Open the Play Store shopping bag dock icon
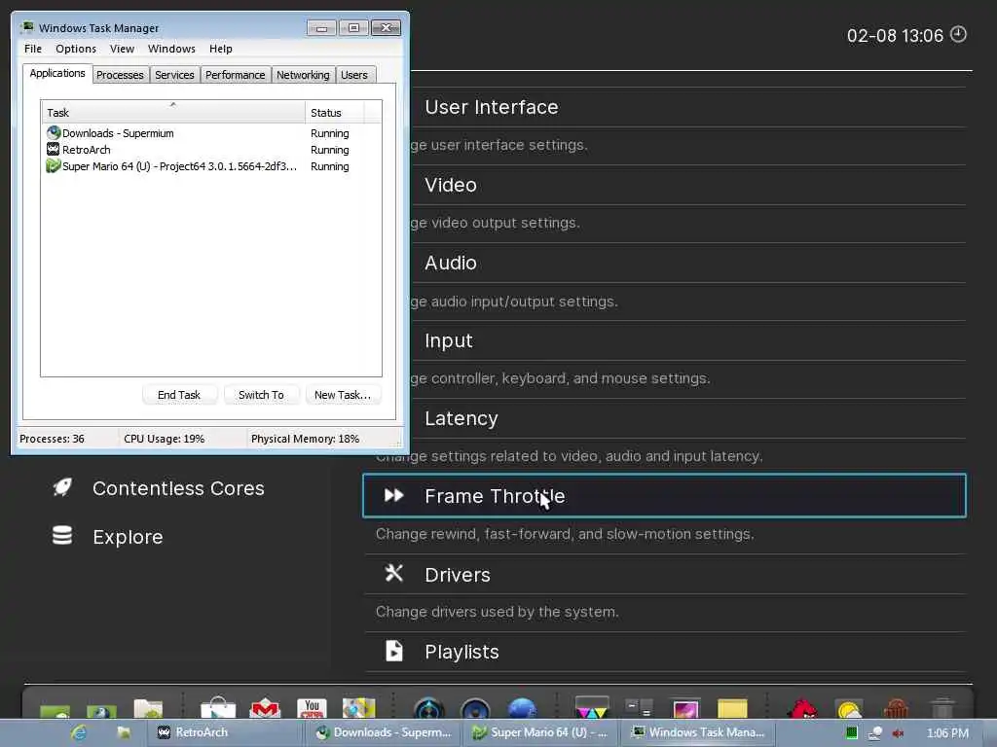 [218, 707]
